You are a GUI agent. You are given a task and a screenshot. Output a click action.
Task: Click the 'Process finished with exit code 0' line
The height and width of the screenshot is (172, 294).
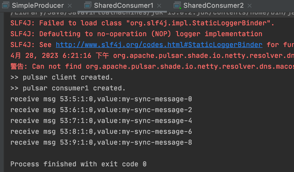(78, 164)
